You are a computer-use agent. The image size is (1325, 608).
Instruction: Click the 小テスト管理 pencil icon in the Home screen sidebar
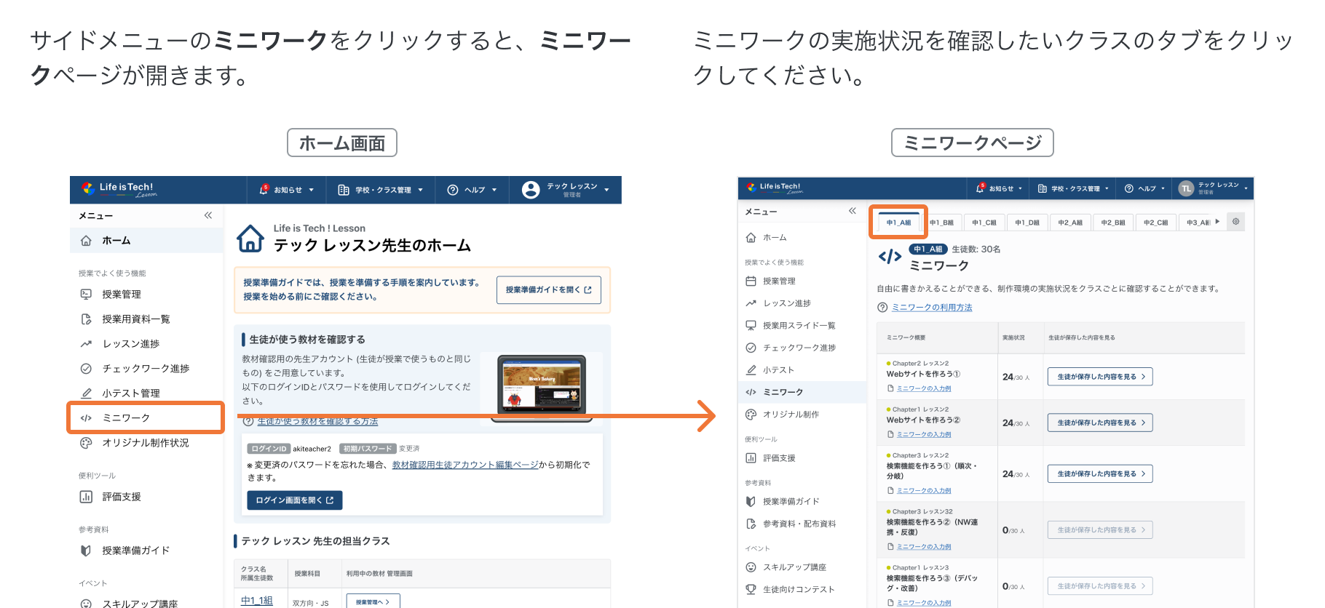pyautogui.click(x=86, y=393)
